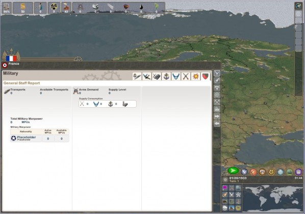Click the world minimap
Screen dimensions: 305x214
[x=273, y=198]
